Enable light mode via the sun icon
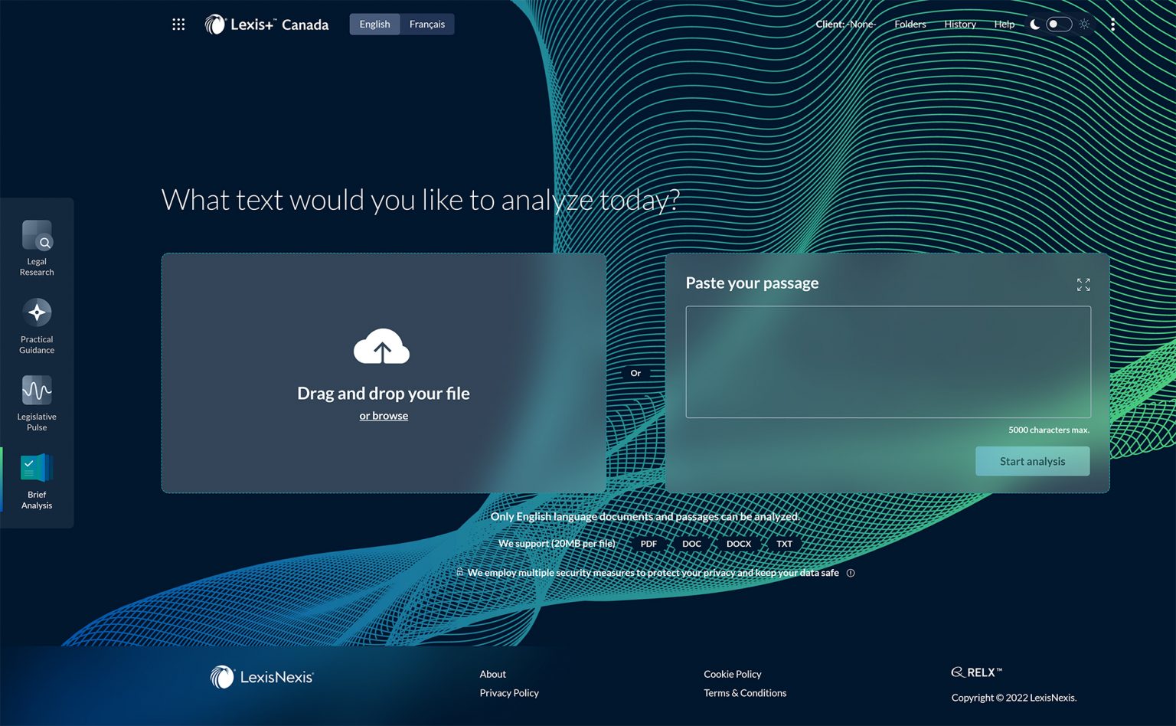The image size is (1176, 726). tap(1084, 24)
